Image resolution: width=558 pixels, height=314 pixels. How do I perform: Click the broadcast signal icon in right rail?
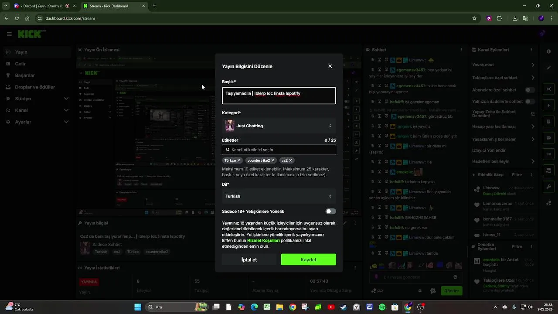coord(549,154)
